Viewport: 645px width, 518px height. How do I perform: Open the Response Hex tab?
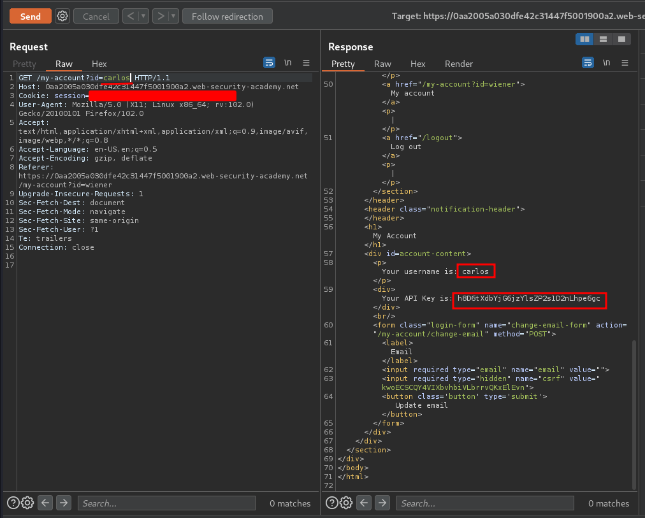[417, 64]
